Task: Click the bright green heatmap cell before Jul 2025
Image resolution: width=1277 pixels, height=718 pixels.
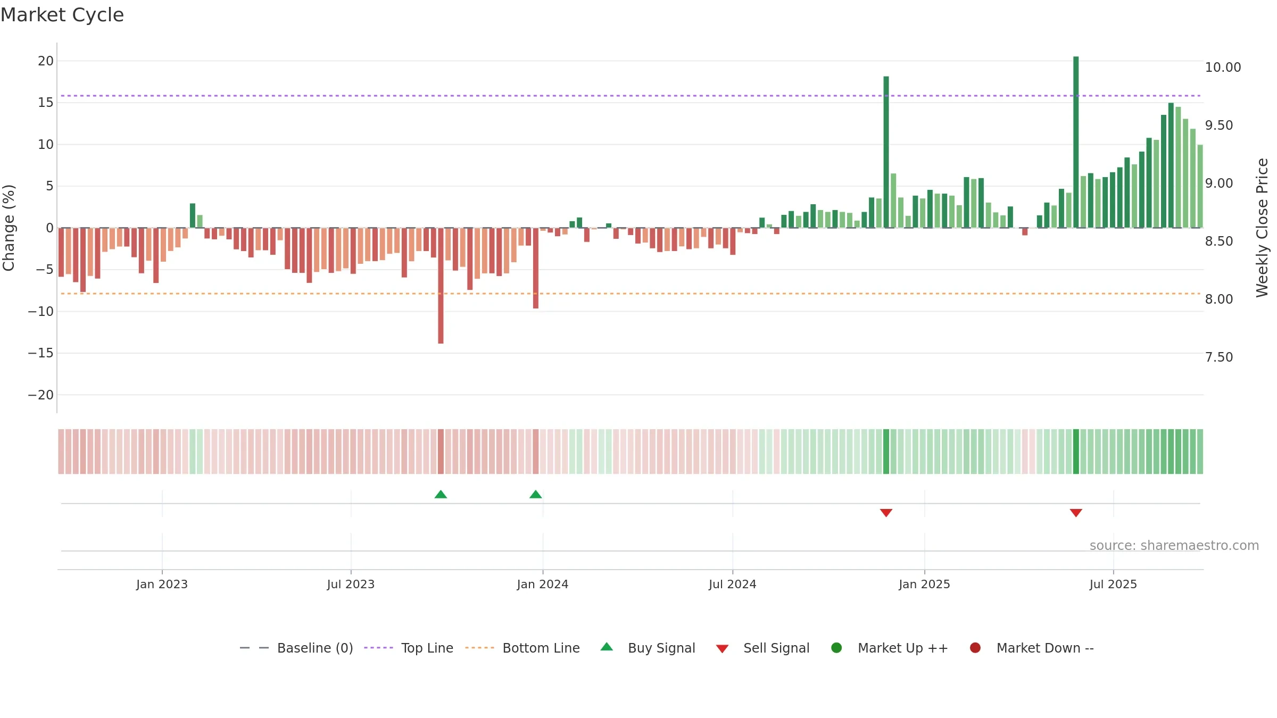Action: click(x=1076, y=452)
